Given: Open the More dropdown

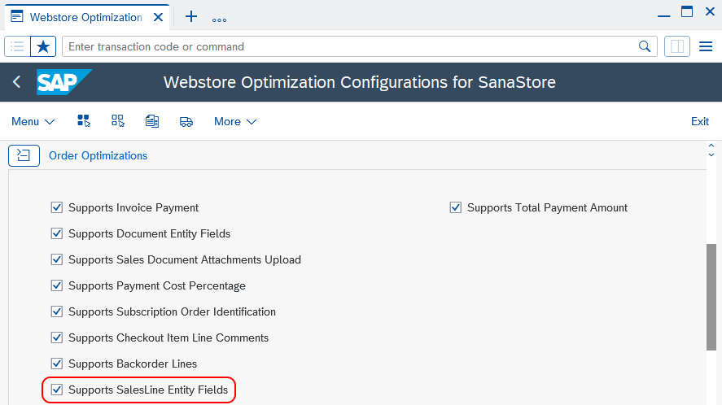Looking at the screenshot, I should click(235, 121).
